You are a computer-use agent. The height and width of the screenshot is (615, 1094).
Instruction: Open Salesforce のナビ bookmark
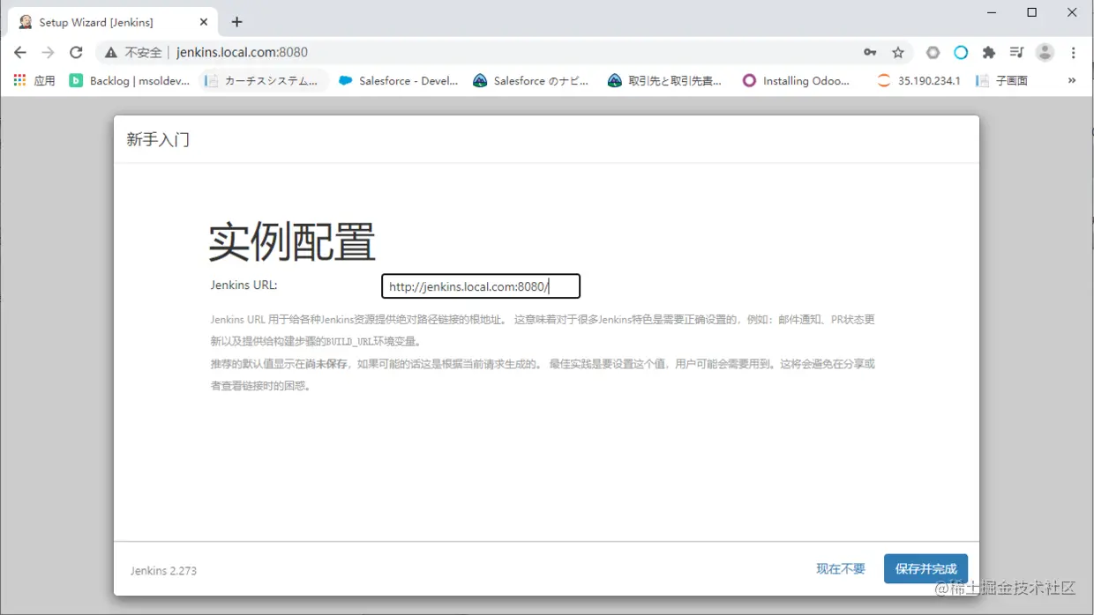[531, 80]
